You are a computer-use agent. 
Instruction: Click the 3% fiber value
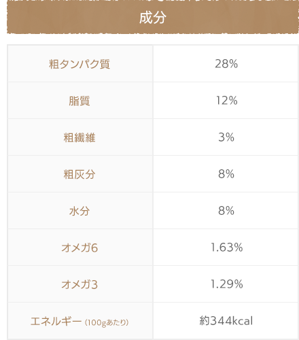[226, 137]
